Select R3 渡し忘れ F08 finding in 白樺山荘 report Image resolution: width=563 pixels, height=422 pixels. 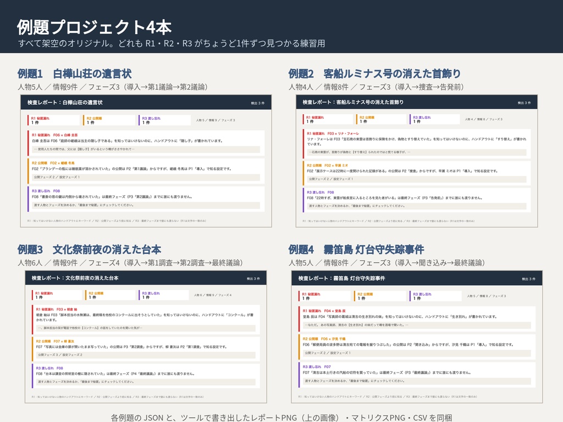click(x=146, y=199)
